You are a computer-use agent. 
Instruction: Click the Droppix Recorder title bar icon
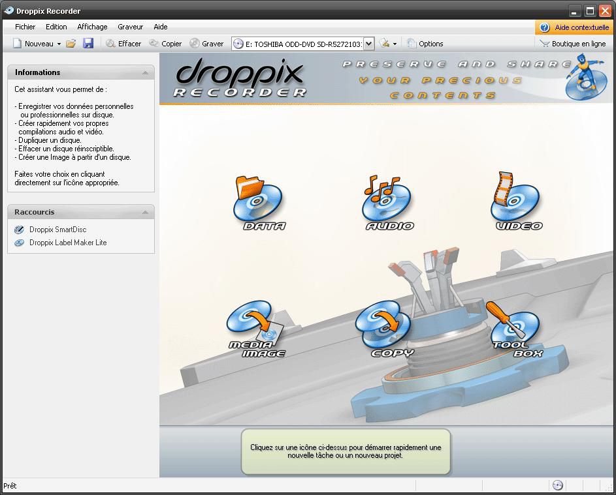[x=8, y=10]
